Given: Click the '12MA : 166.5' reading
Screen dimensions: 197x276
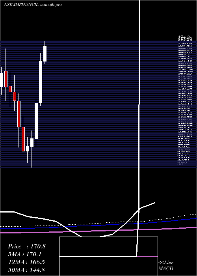Looking at the screenshot, I should point(26,262).
